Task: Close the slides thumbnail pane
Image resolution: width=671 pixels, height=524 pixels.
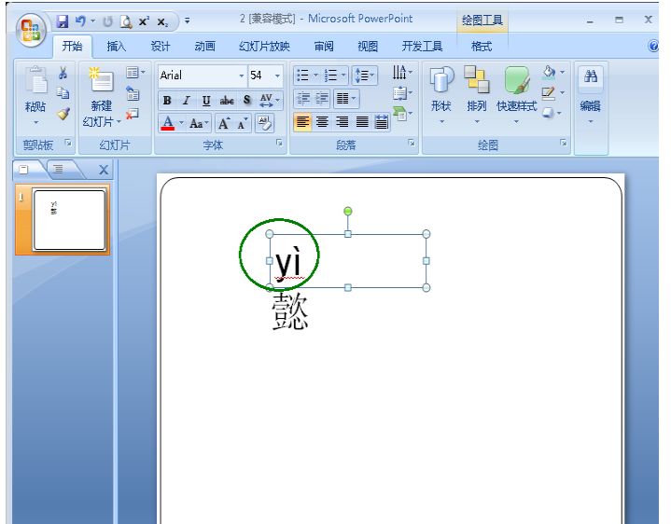Action: [104, 170]
